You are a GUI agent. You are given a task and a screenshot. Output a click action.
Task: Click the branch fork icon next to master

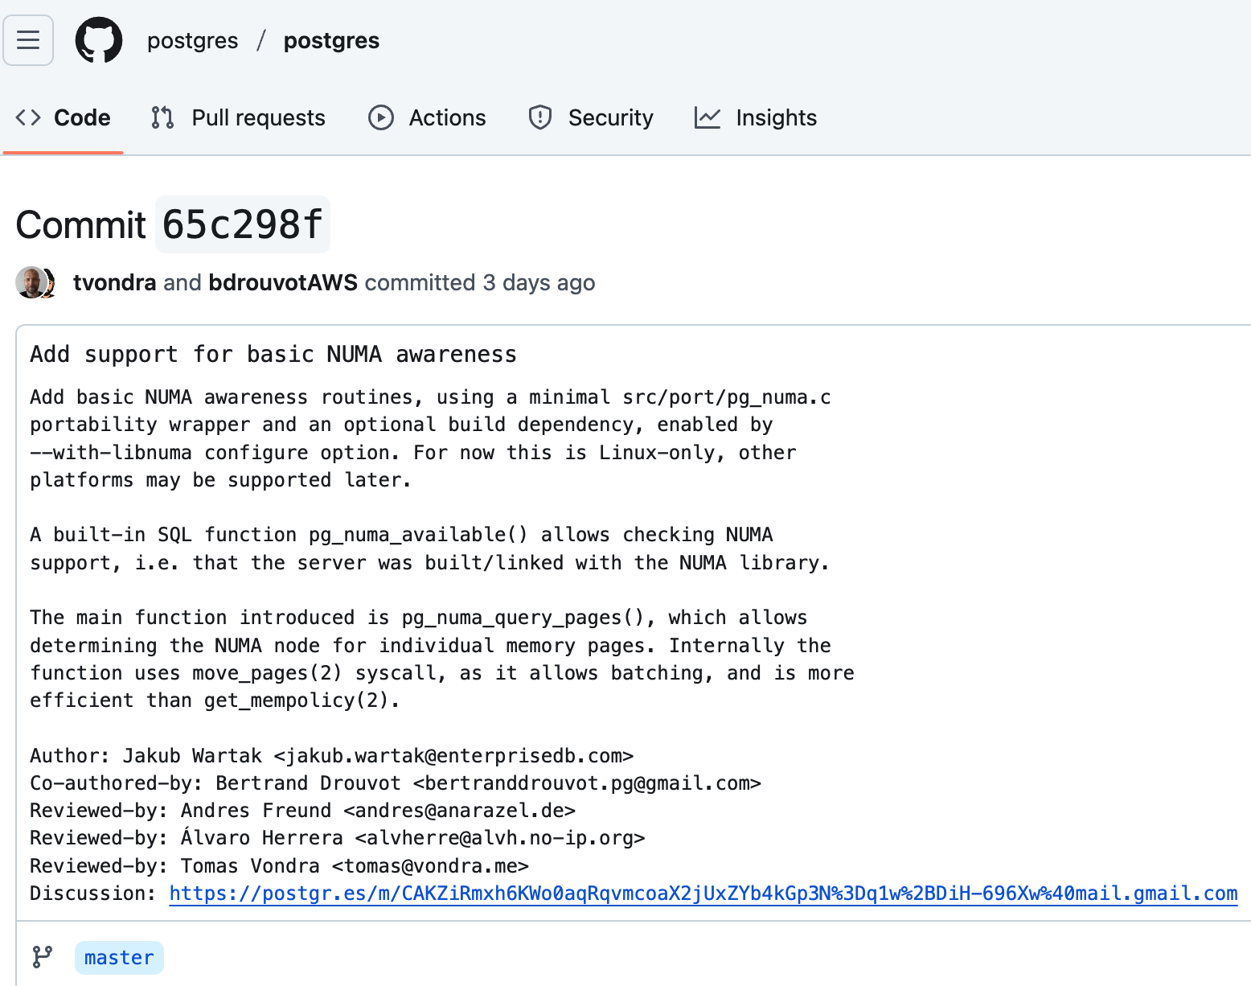(40, 957)
